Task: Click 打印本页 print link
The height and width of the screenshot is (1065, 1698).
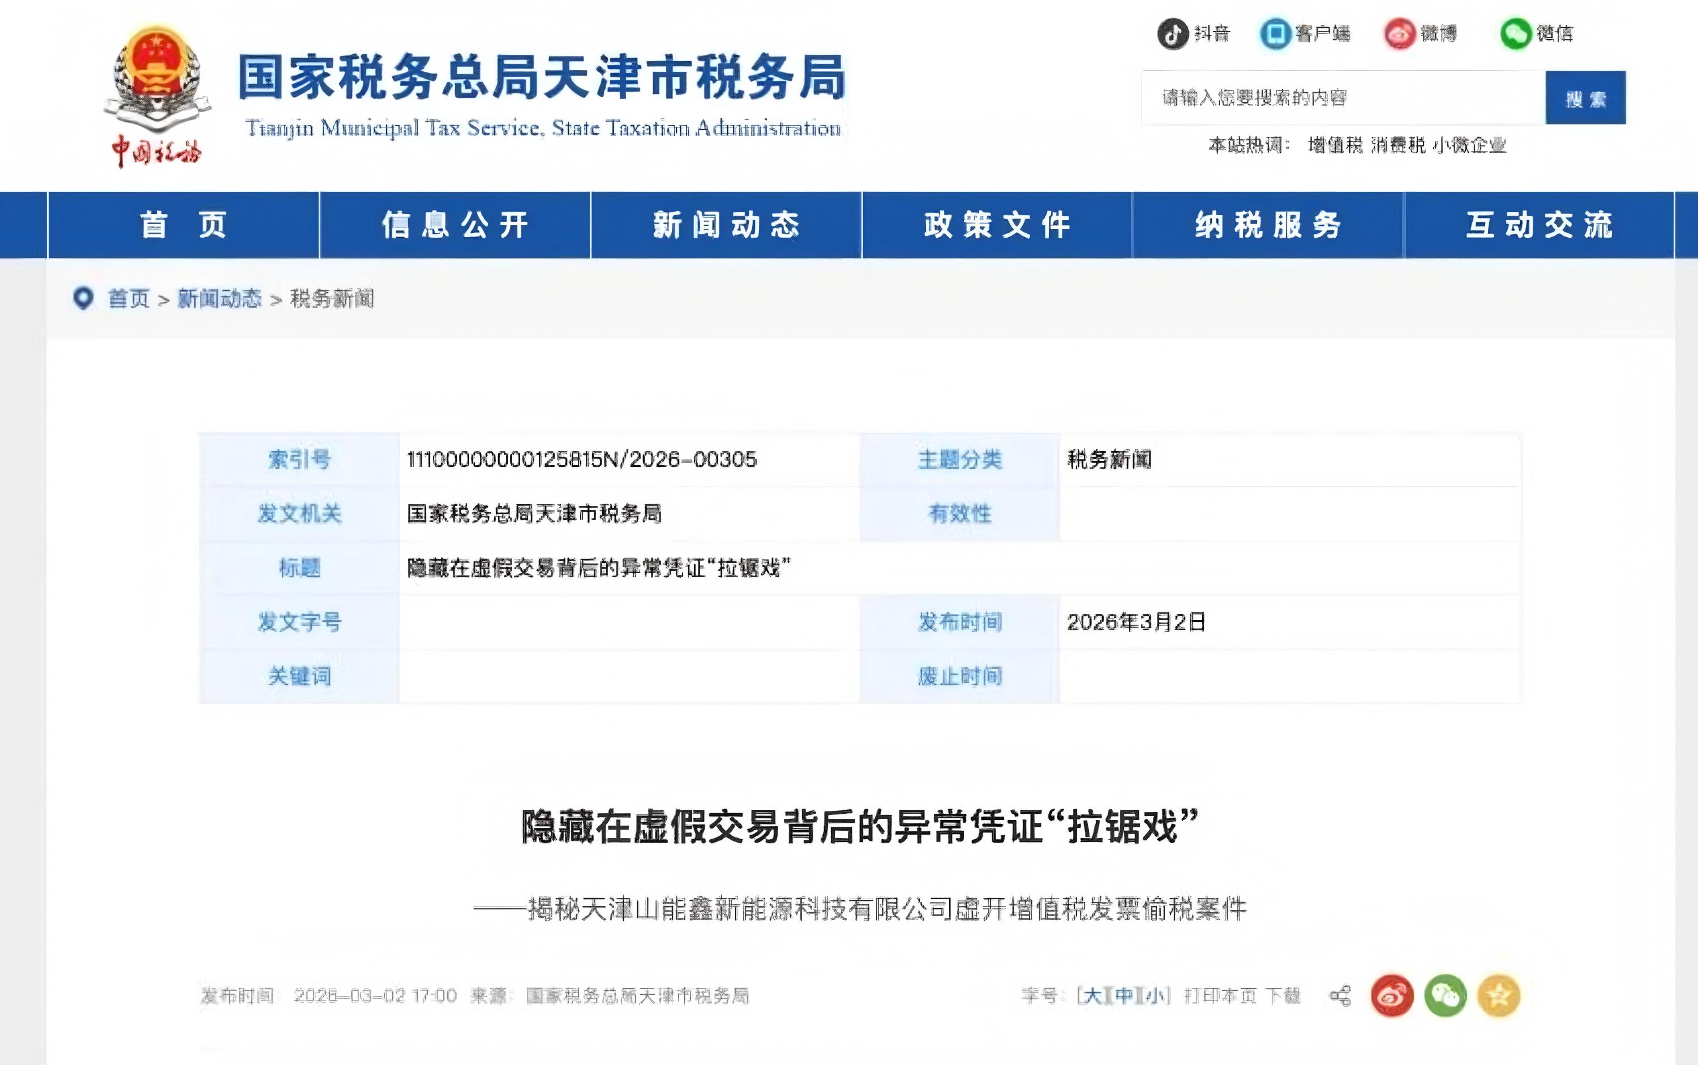Action: 1220,996
